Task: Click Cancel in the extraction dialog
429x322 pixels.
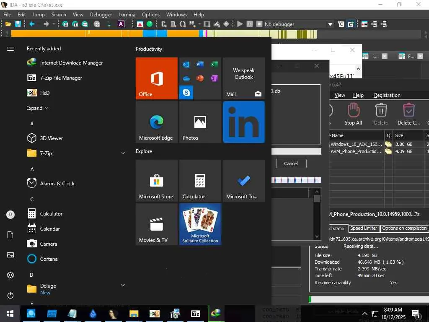Action: pyautogui.click(x=291, y=164)
